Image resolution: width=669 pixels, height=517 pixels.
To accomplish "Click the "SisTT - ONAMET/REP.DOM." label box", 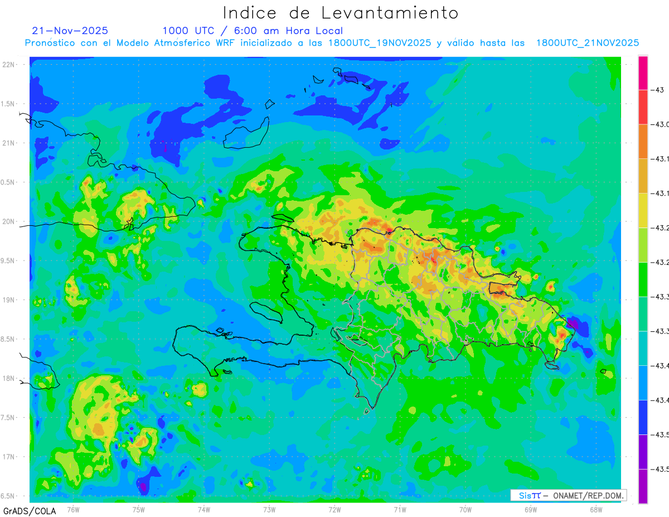I will click(568, 495).
